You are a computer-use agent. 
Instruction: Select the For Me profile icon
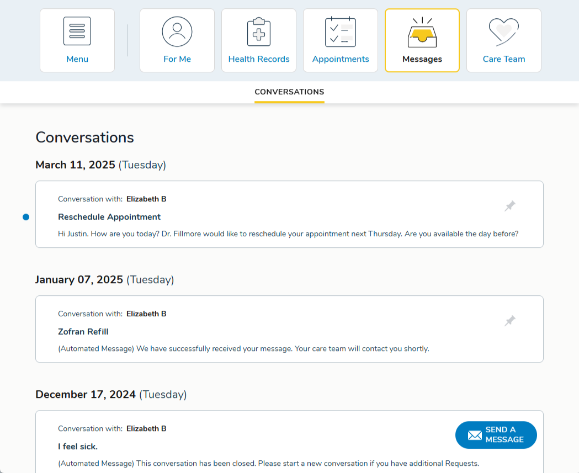tap(177, 31)
